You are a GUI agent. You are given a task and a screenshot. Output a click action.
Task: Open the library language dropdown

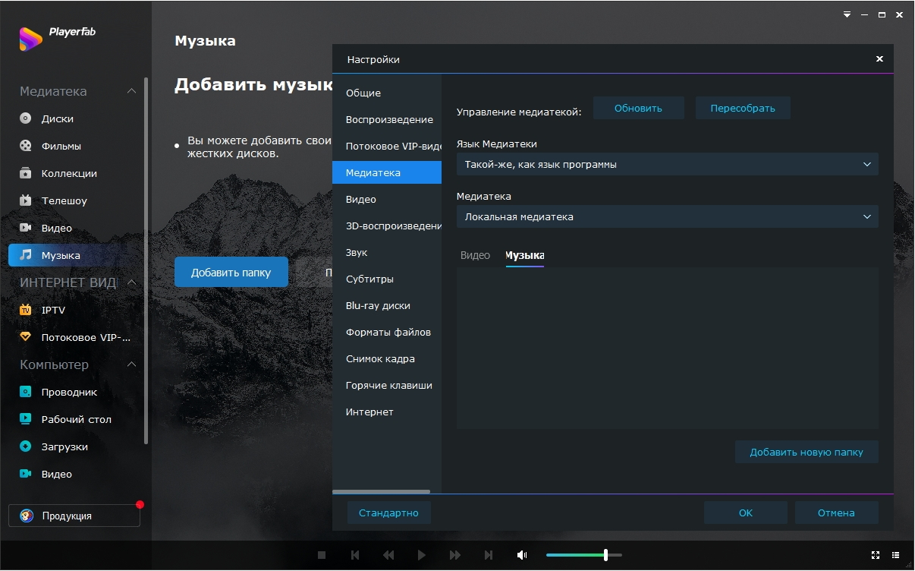pyautogui.click(x=667, y=164)
